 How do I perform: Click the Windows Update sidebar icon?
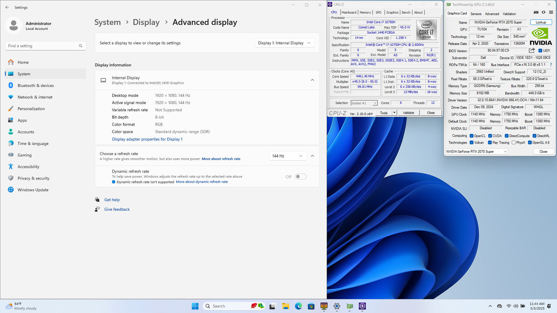[x=11, y=190]
